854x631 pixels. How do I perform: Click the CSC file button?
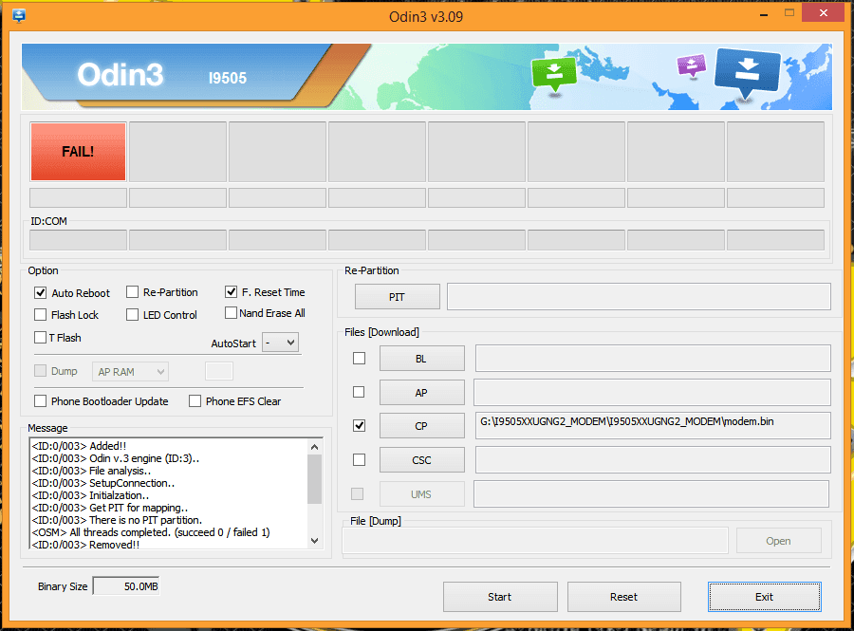(421, 460)
